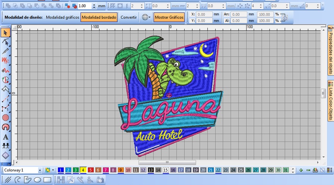This screenshot has width=334, height=185.
Task: Expand the globe icon dropdown arrow
Action: tap(149, 17)
